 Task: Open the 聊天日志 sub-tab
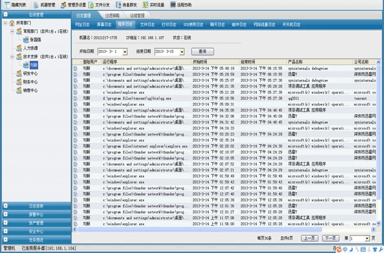[218, 25]
